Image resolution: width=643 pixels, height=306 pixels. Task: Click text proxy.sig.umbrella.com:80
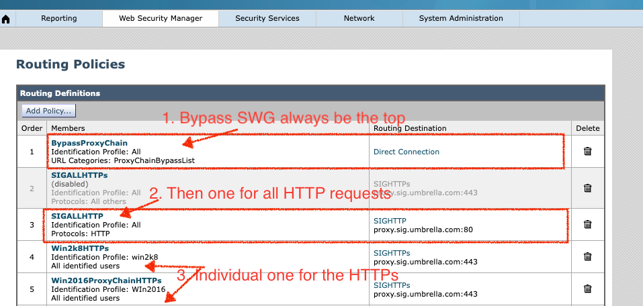tap(423, 229)
